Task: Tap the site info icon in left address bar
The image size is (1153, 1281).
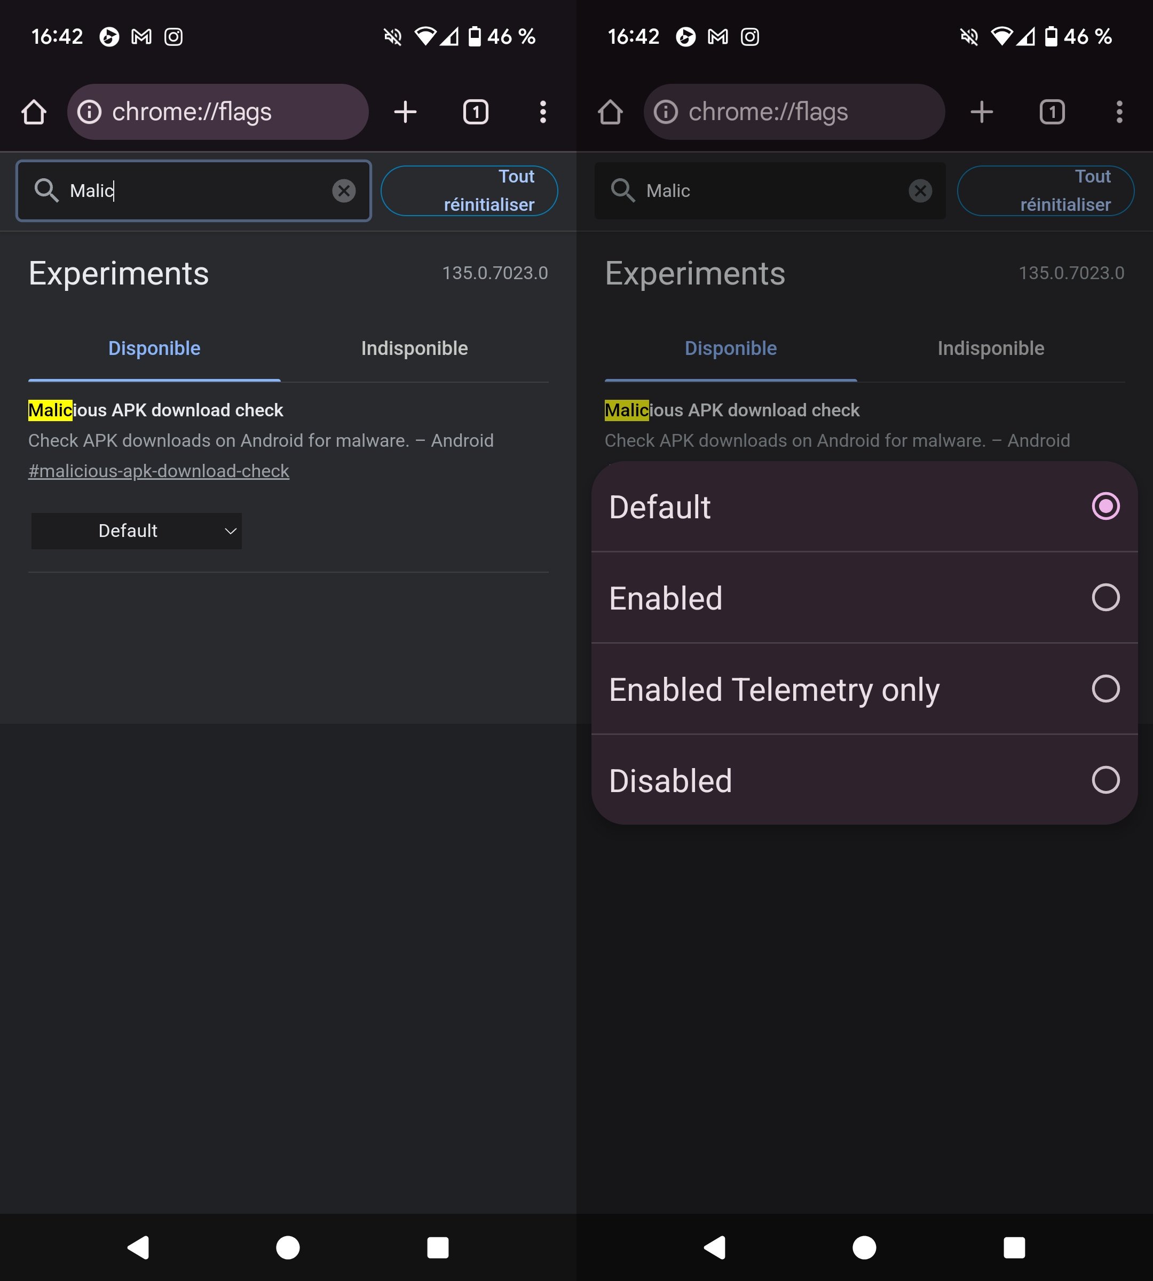Action: point(89,112)
